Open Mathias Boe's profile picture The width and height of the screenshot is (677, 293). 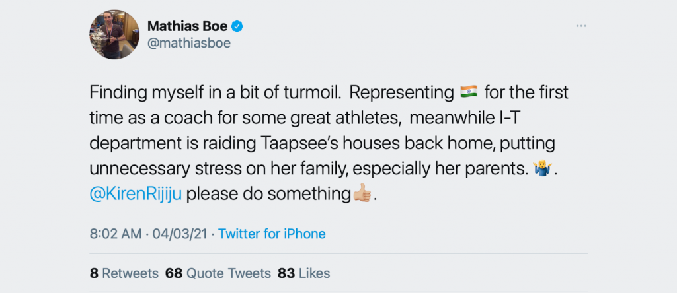pyautogui.click(x=113, y=36)
